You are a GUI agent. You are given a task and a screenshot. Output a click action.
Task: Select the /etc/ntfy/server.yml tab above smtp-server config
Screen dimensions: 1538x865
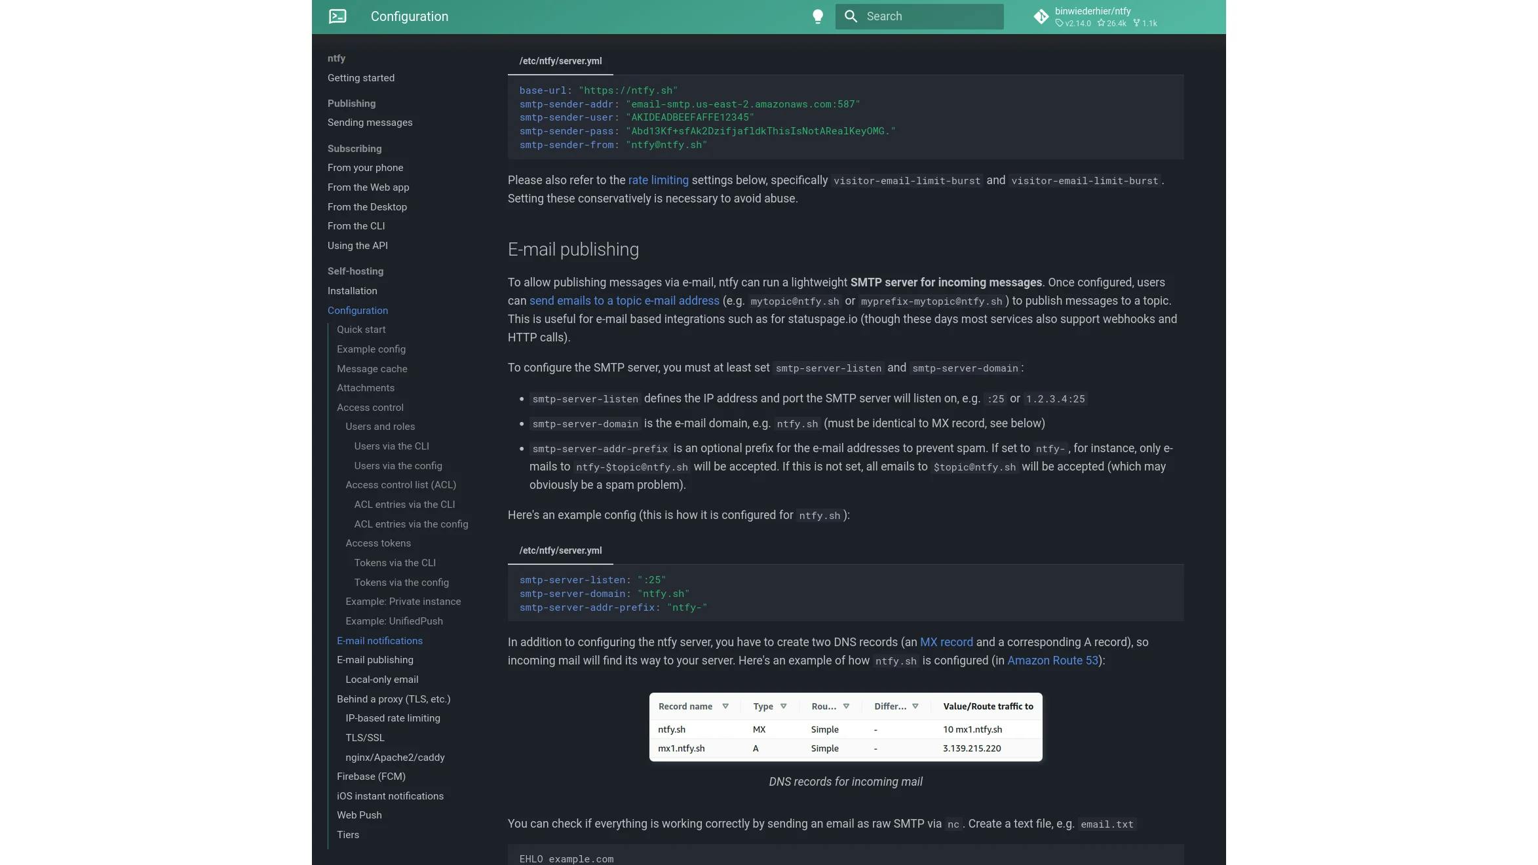(560, 550)
